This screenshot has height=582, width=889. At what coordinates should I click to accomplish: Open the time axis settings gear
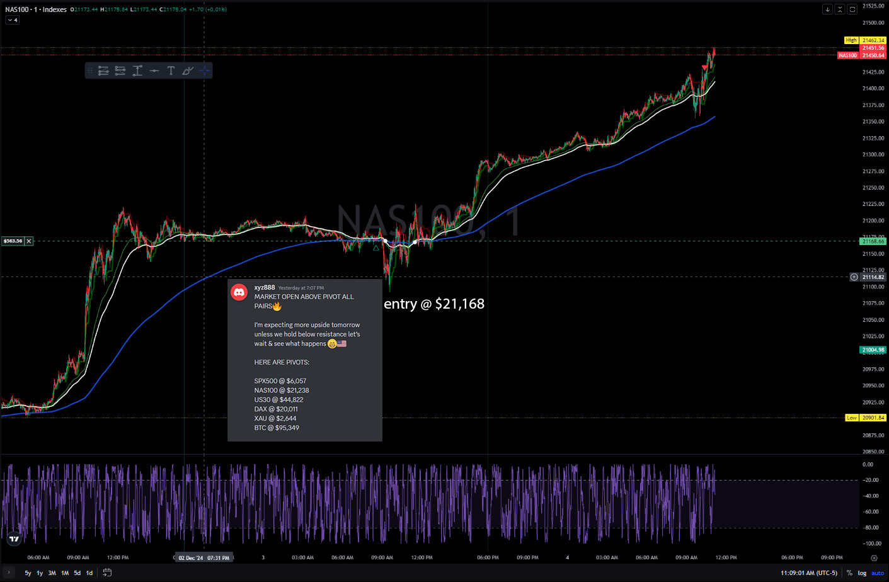point(874,558)
